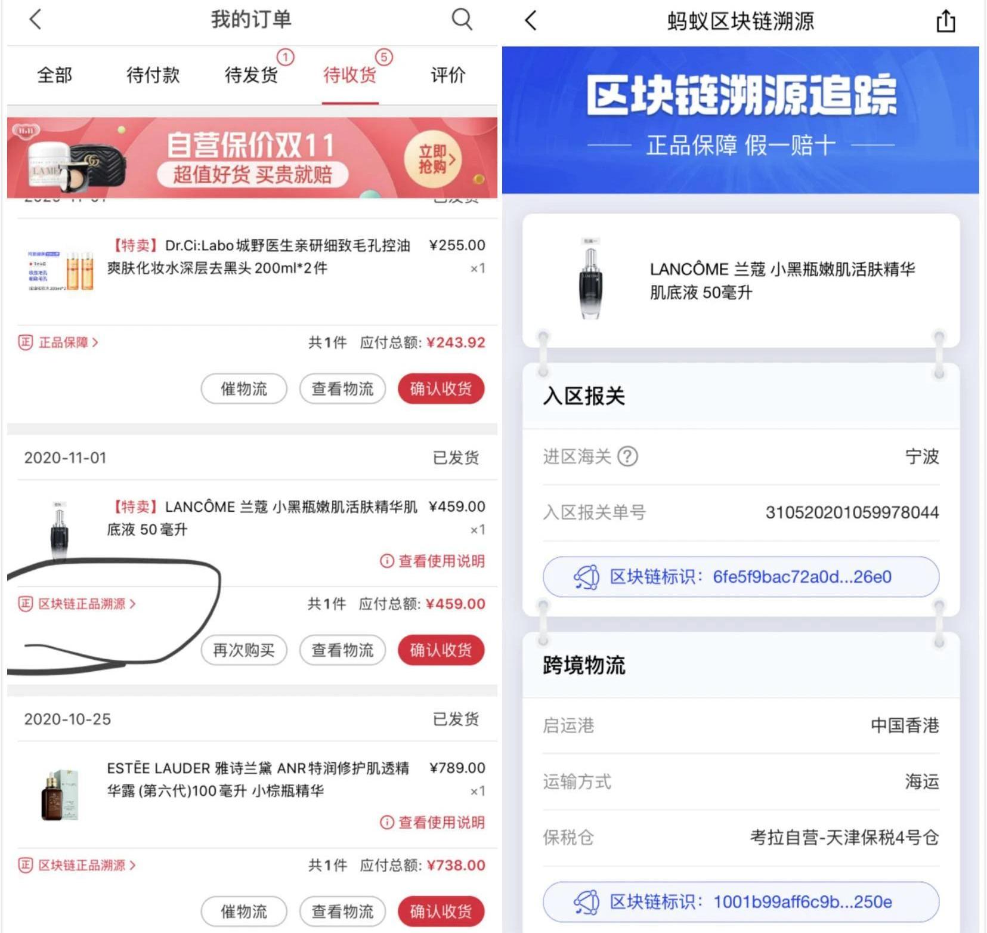The height and width of the screenshot is (933, 987).
Task: Open the 评价 tab
Action: click(448, 75)
